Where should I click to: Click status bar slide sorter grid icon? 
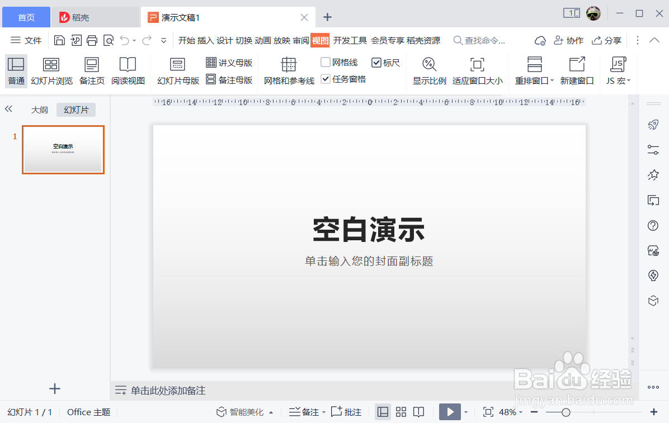click(401, 412)
